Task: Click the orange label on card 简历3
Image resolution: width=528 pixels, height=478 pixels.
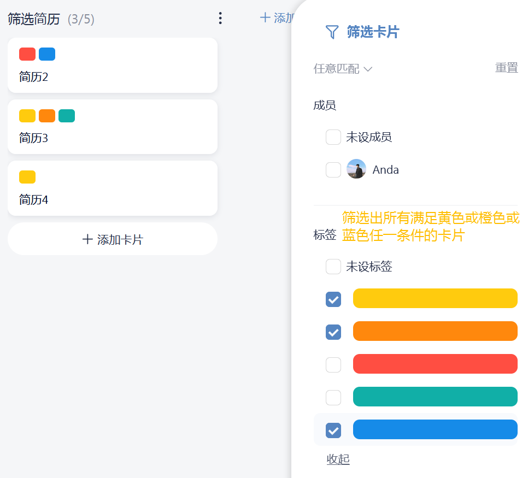Action: tap(47, 116)
